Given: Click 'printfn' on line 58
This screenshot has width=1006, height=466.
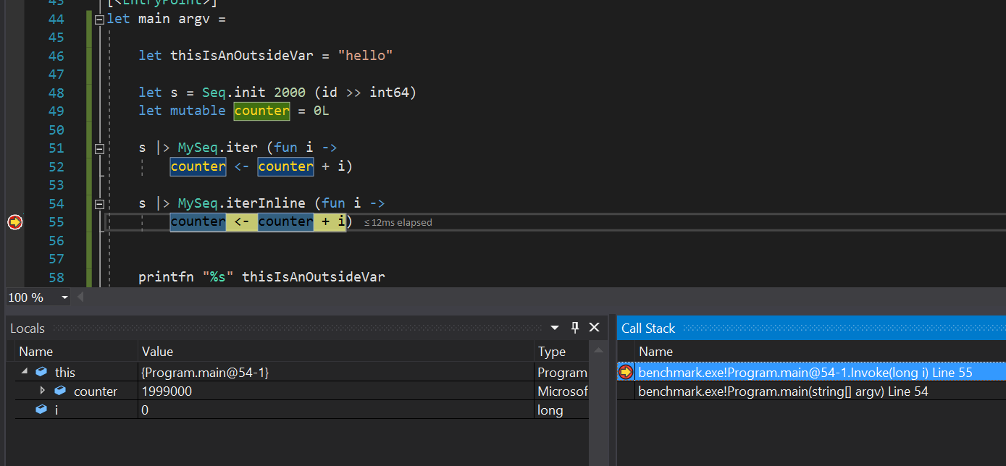Looking at the screenshot, I should (x=167, y=277).
